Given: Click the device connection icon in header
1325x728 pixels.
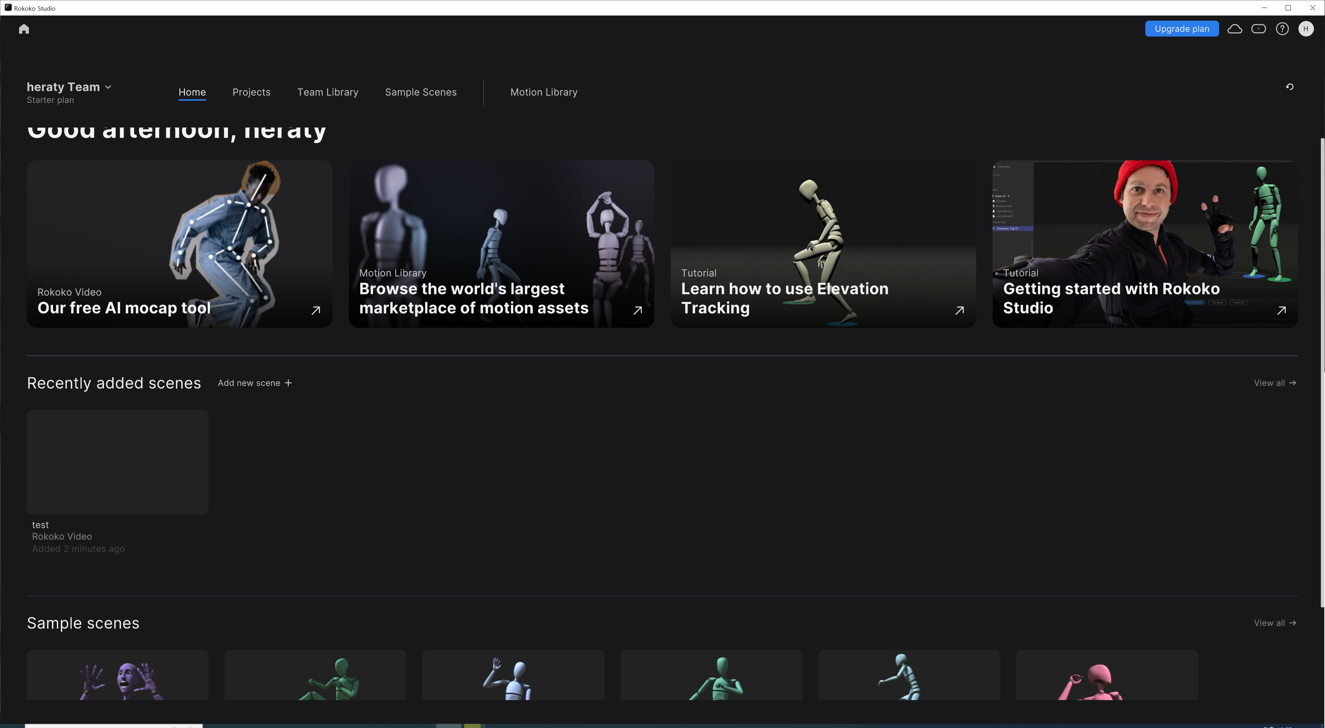Looking at the screenshot, I should coord(1258,29).
